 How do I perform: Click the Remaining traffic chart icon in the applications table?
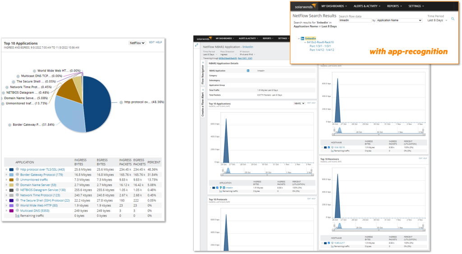click(x=18, y=215)
